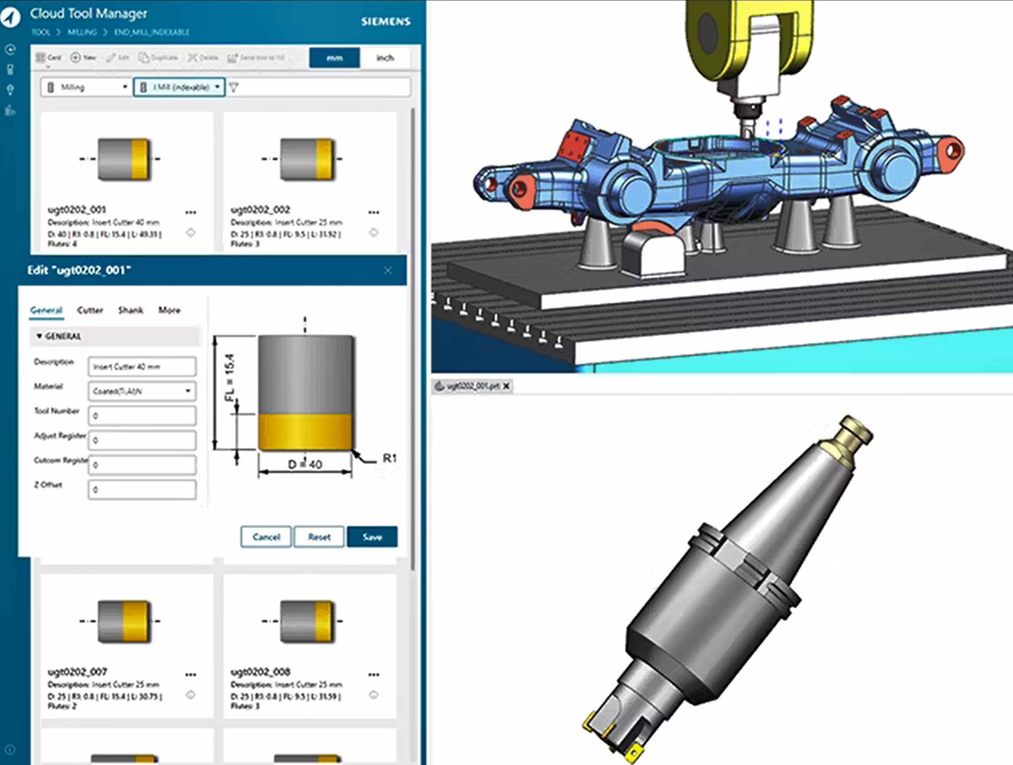The width and height of the screenshot is (1013, 765).
Task: Click the Save button
Action: tap(372, 537)
